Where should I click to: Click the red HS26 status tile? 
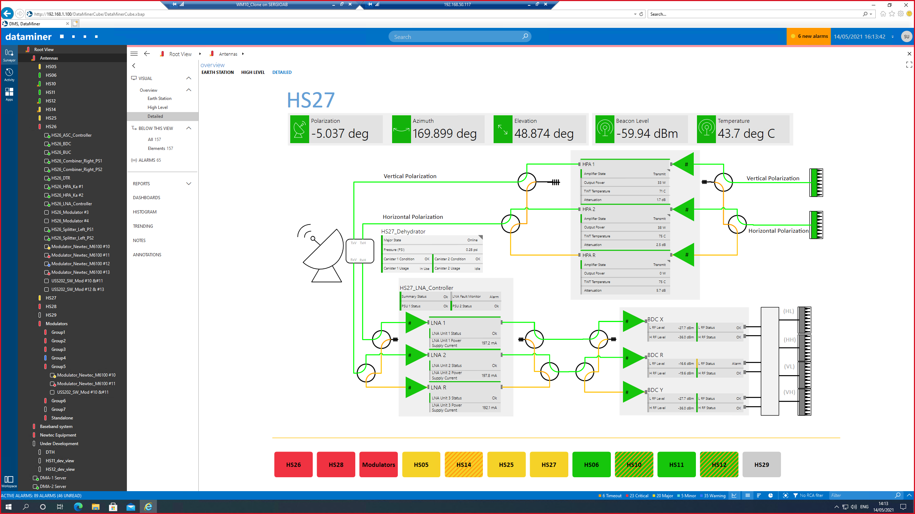click(293, 464)
